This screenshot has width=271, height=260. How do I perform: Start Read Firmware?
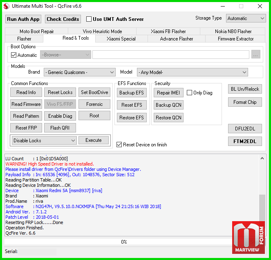[26, 104]
